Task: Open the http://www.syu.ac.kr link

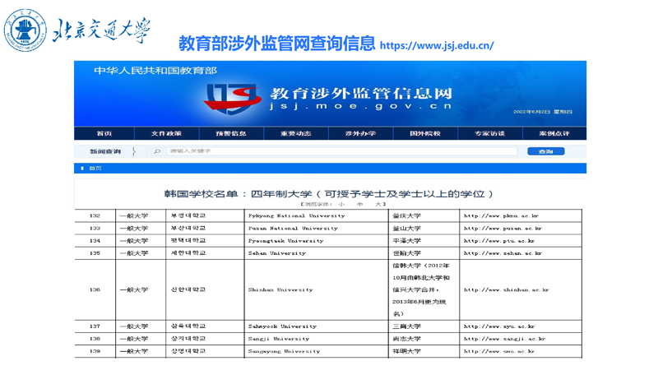Action: (499, 326)
